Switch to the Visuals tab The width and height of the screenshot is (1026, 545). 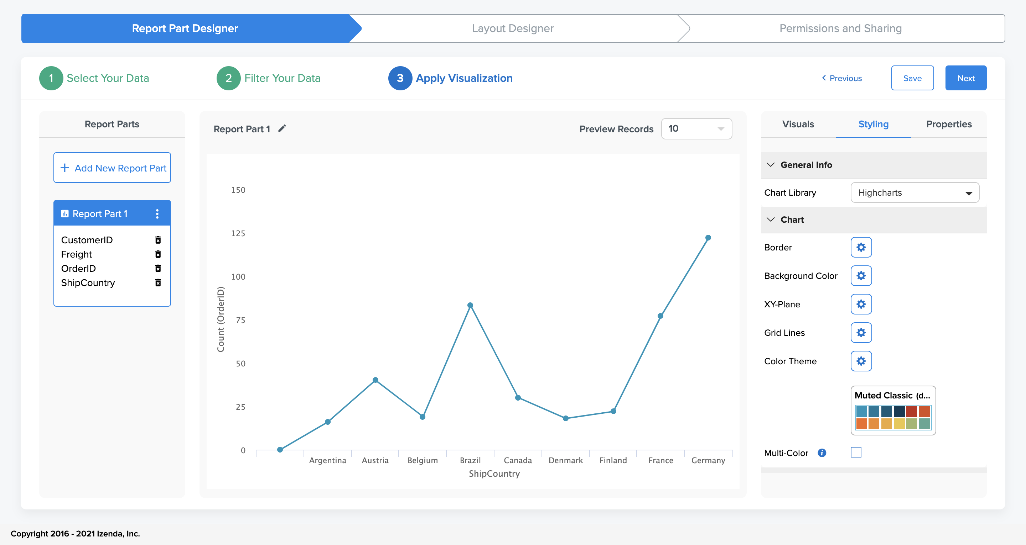pyautogui.click(x=798, y=124)
